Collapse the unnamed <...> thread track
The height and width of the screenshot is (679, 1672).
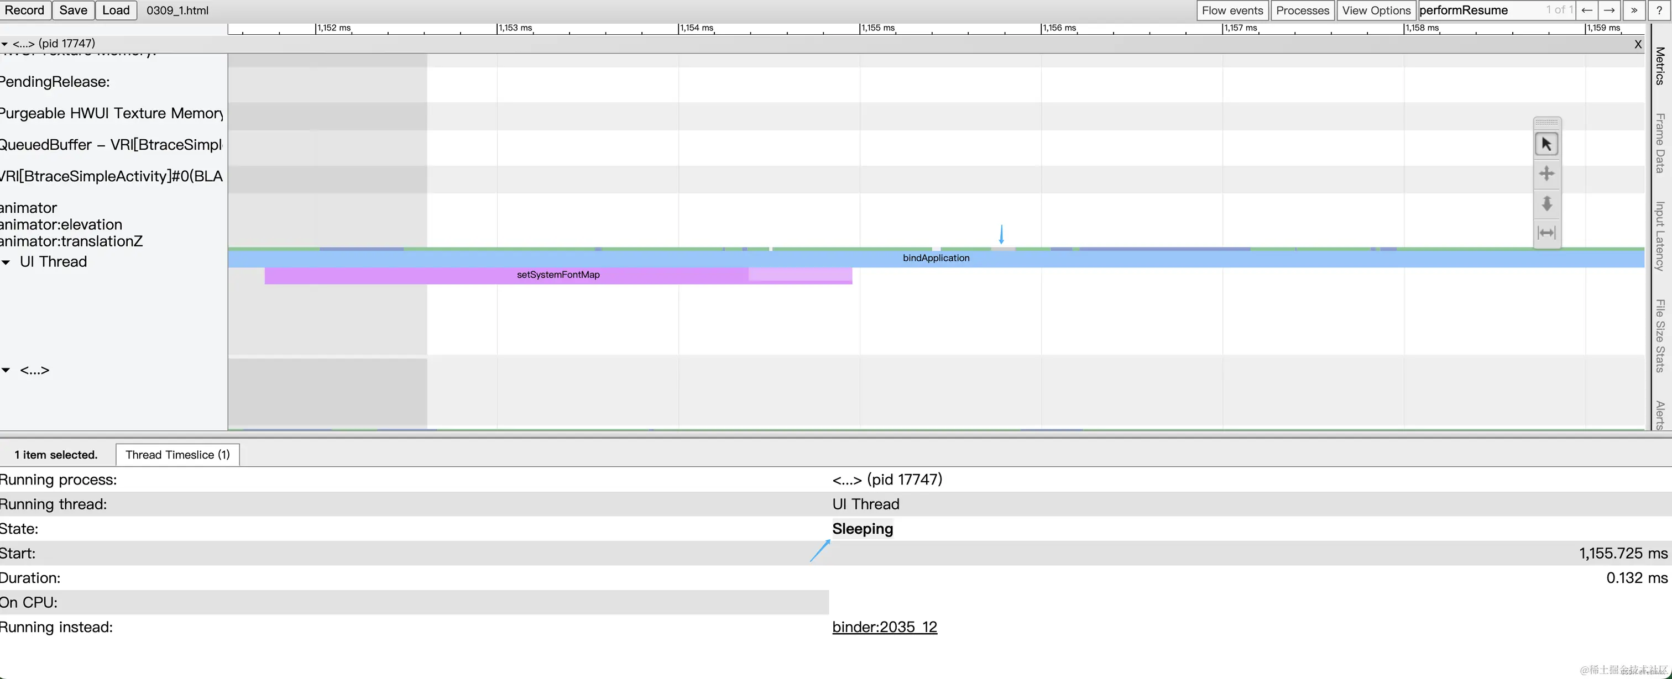[x=6, y=370]
